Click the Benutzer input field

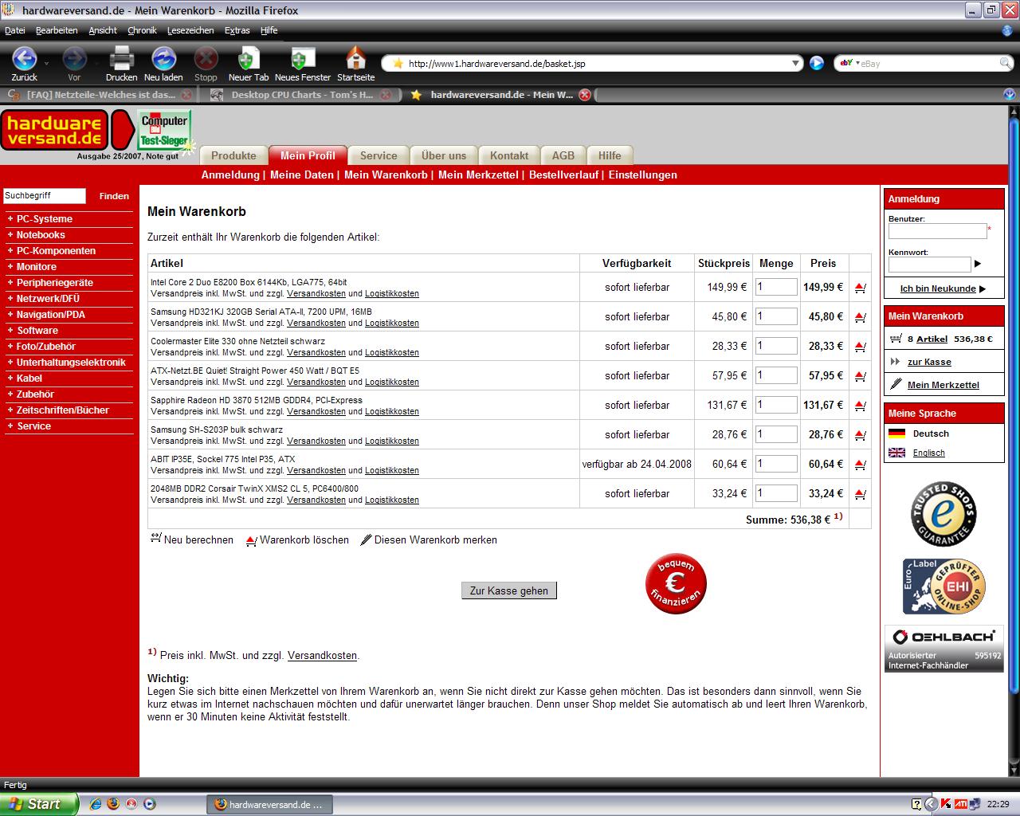[x=937, y=231]
